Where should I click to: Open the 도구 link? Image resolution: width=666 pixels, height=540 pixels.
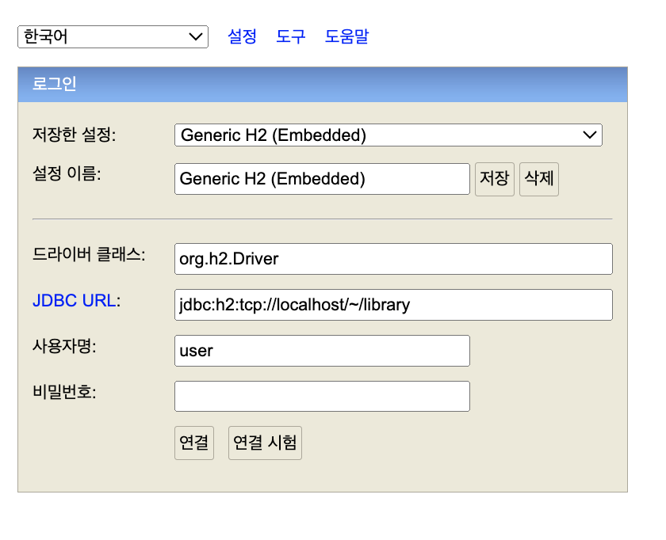tap(291, 36)
